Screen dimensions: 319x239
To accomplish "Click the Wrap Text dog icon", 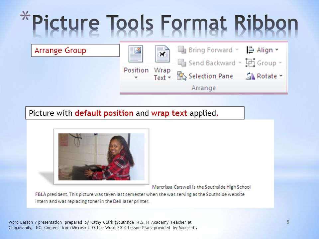I will point(162,54).
